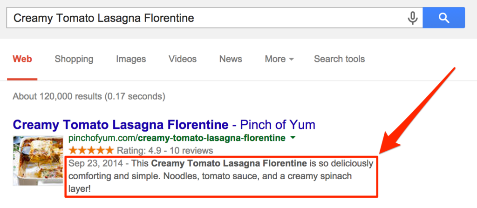Click the lasagna thumbnail image
The height and width of the screenshot is (208, 477).
click(38, 160)
